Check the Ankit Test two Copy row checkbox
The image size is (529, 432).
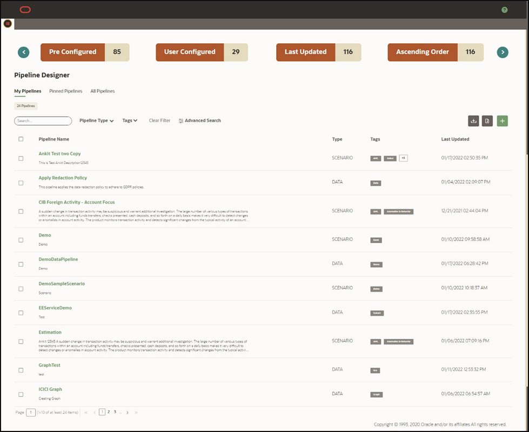(21, 159)
